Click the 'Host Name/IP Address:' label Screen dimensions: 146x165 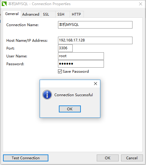pyautogui.click(x=27, y=41)
